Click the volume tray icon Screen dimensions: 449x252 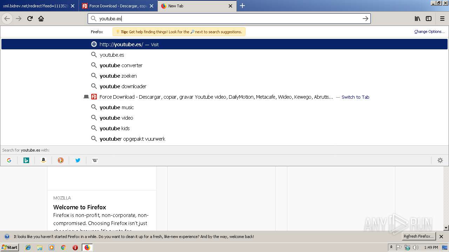416,247
